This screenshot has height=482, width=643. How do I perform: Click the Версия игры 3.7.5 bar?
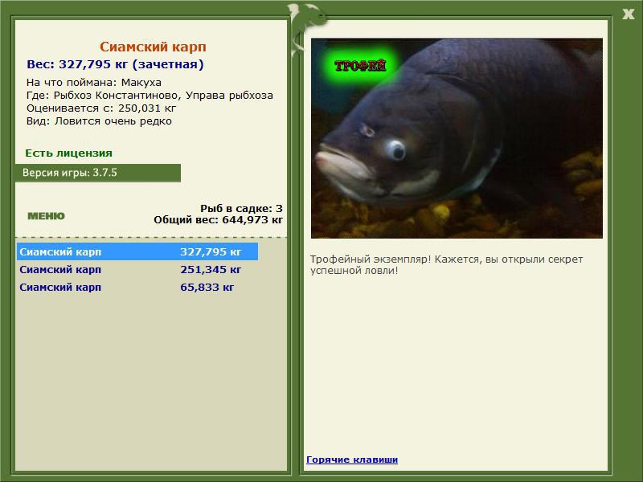[97, 173]
